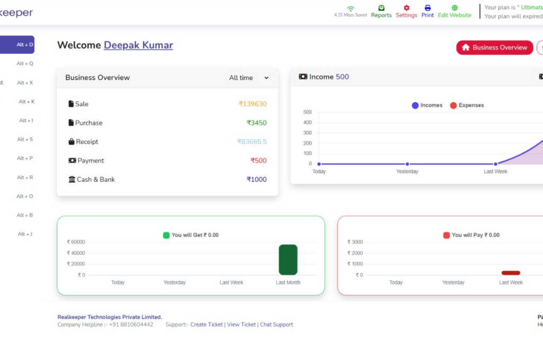Toggle the Incomes legend in chart

click(x=427, y=105)
